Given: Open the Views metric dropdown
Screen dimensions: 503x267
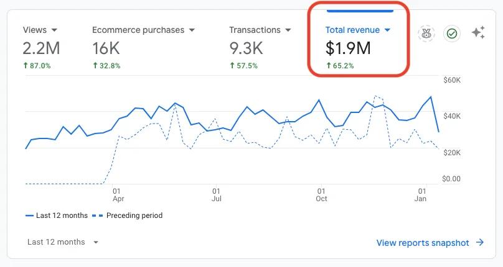Looking at the screenshot, I should coord(55,30).
